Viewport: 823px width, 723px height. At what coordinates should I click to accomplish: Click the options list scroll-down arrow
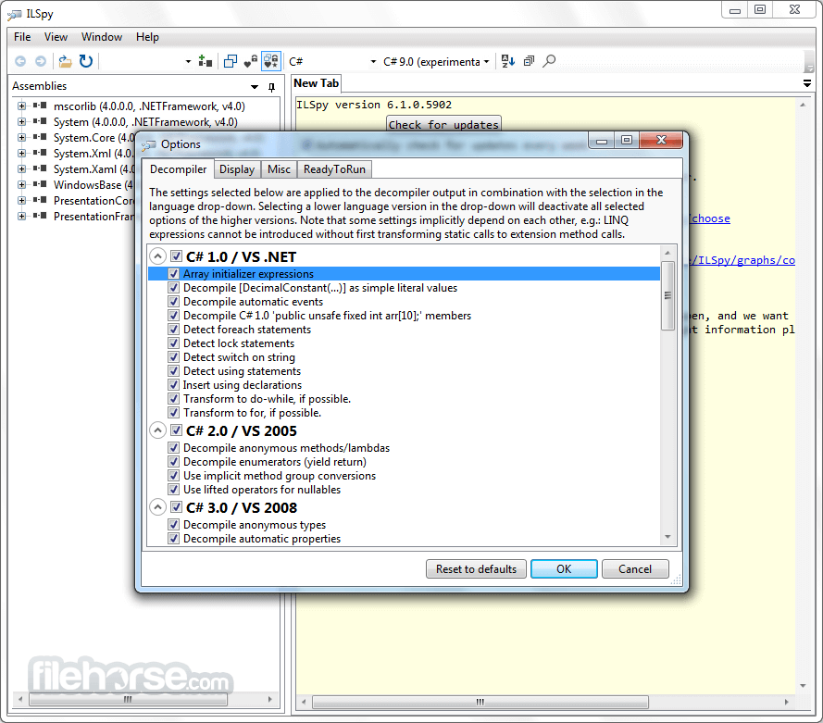tap(667, 537)
